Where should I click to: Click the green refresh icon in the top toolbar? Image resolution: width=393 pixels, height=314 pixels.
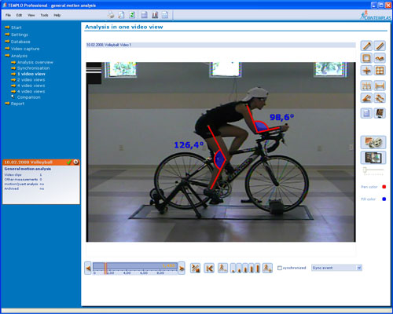coord(132,15)
